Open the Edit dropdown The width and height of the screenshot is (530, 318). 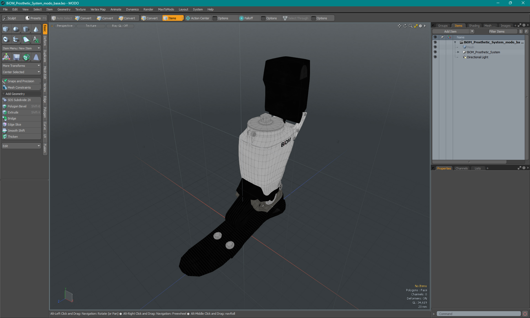(21, 146)
